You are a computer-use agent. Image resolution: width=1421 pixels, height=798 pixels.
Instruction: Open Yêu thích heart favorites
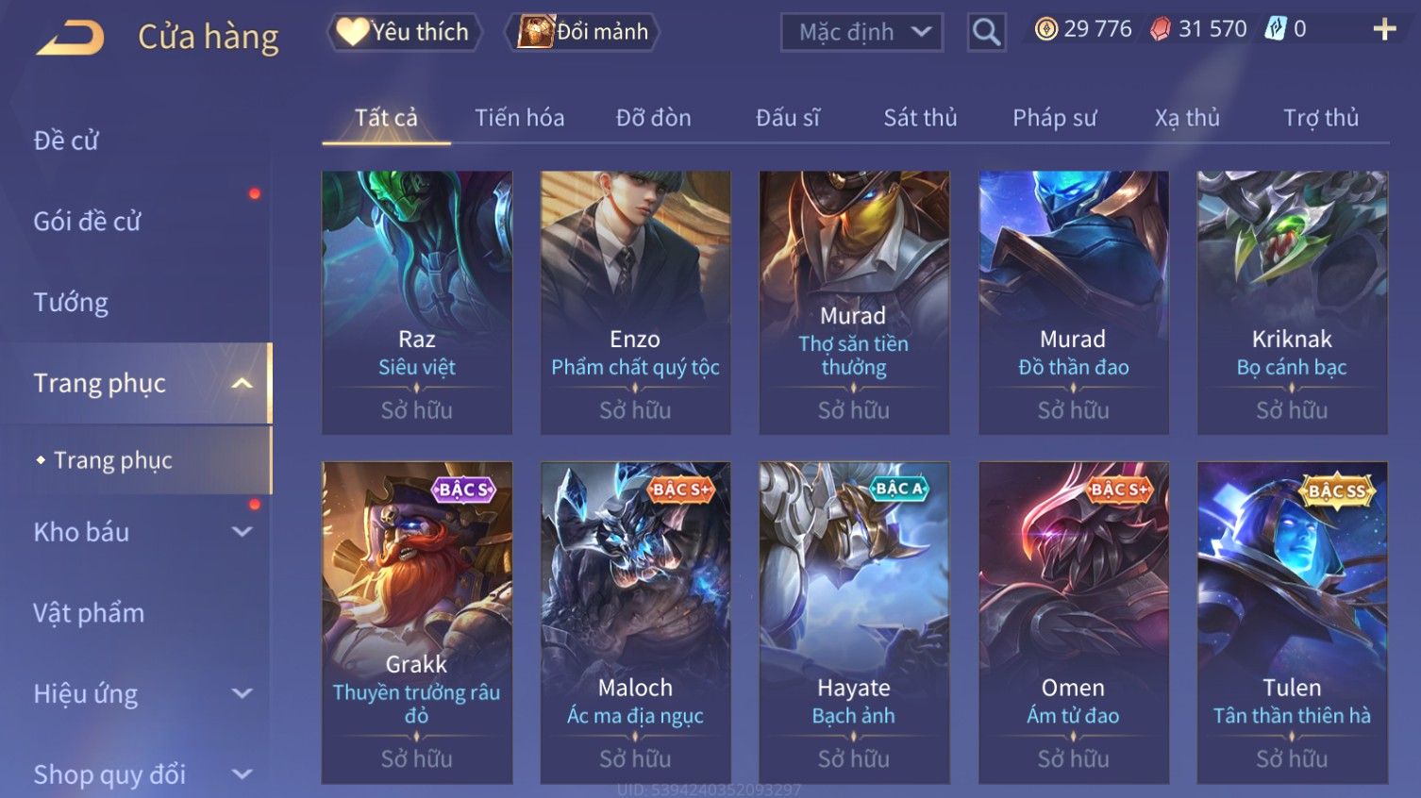pyautogui.click(x=404, y=32)
